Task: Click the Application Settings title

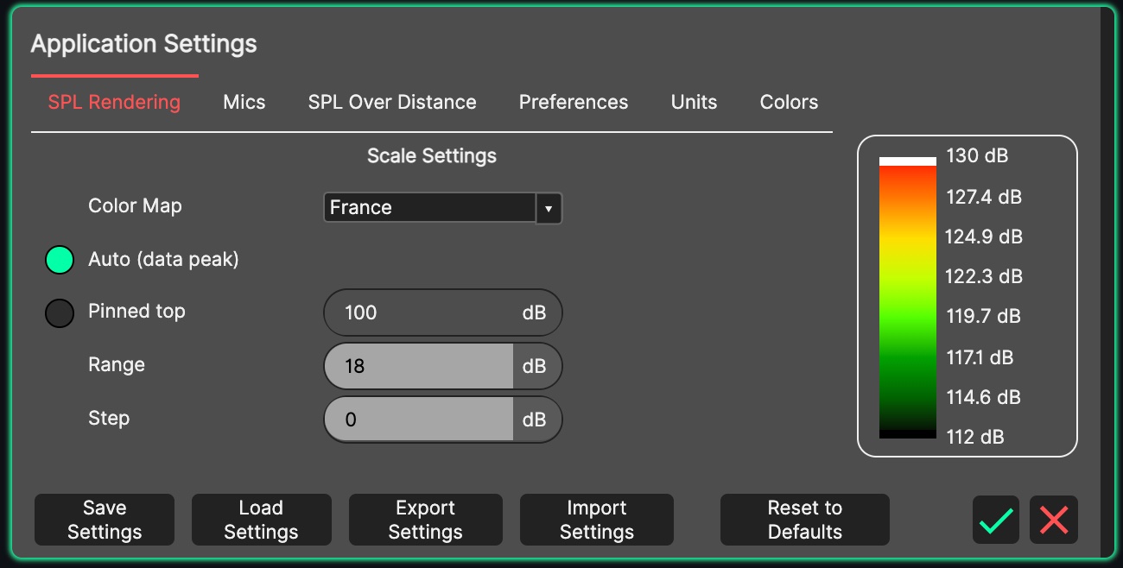Action: coord(144,44)
